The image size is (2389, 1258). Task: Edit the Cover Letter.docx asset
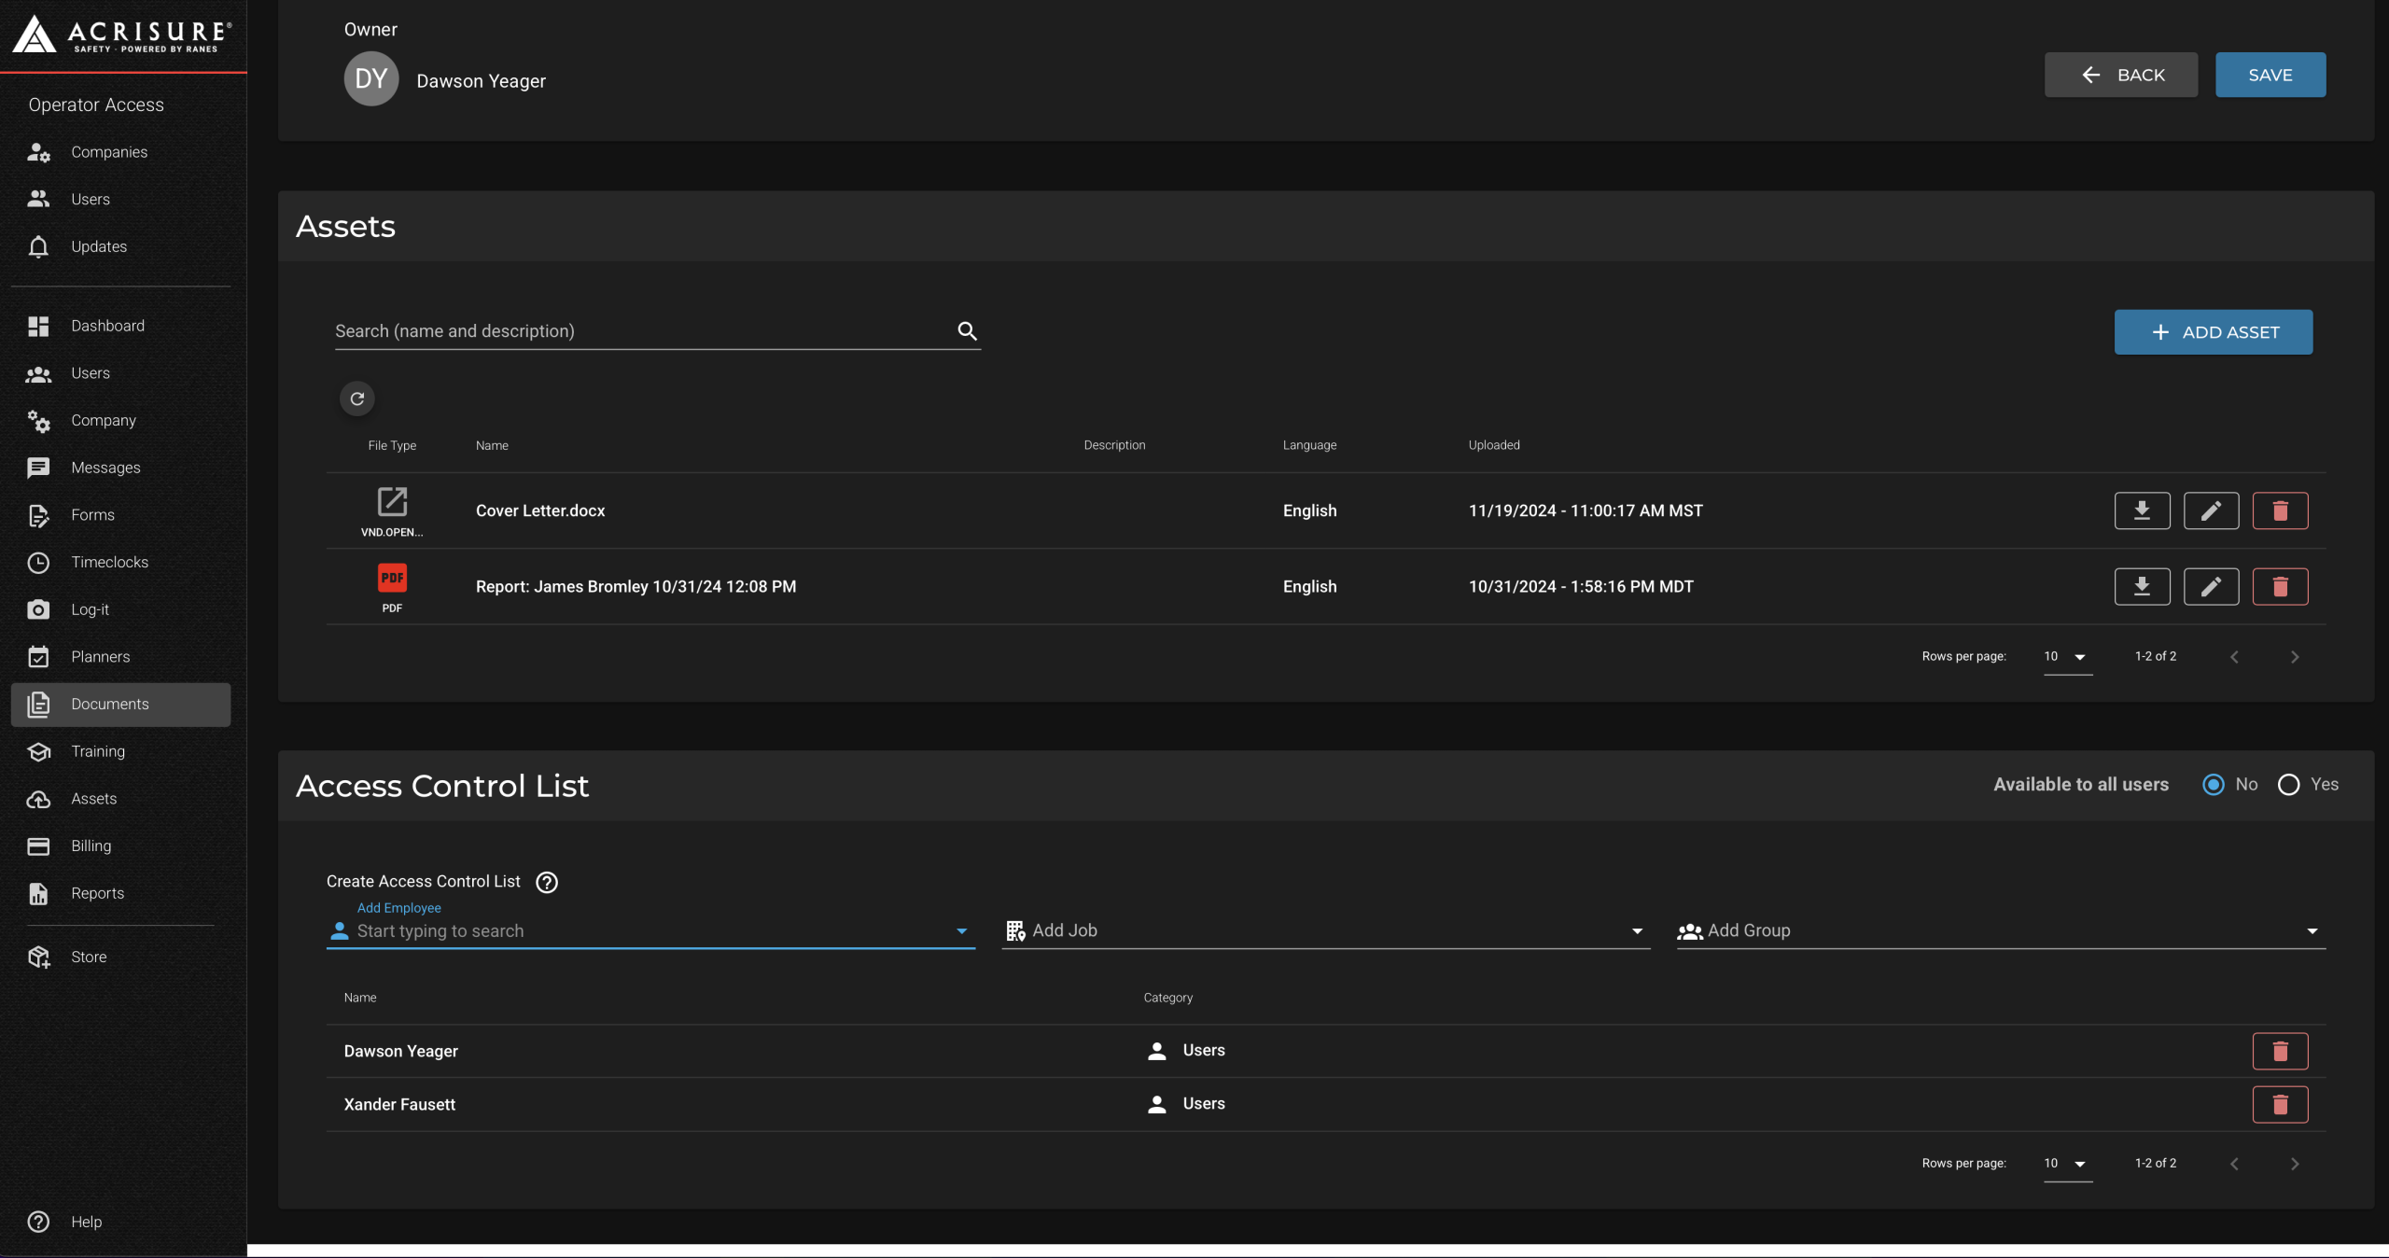point(2211,510)
